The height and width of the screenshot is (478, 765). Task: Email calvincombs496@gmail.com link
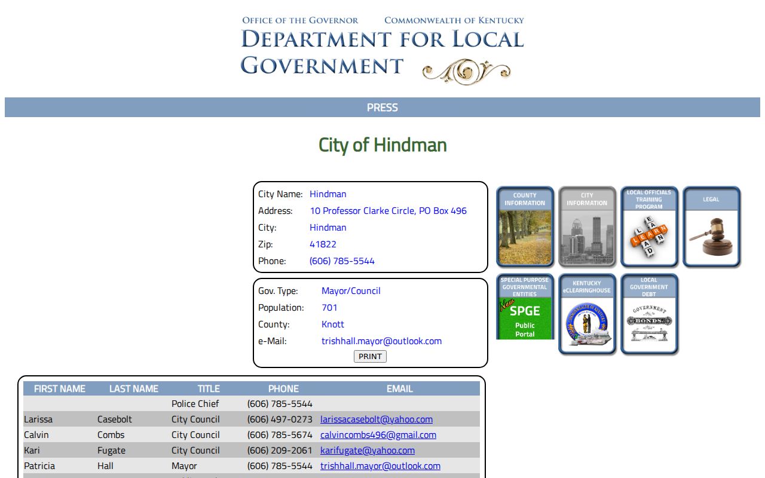(x=378, y=435)
